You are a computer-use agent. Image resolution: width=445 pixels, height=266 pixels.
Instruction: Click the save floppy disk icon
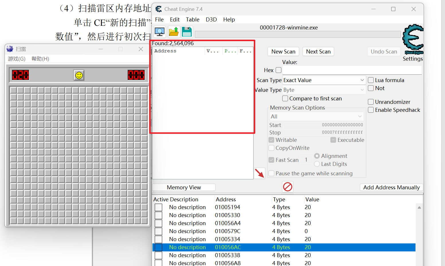point(187,32)
